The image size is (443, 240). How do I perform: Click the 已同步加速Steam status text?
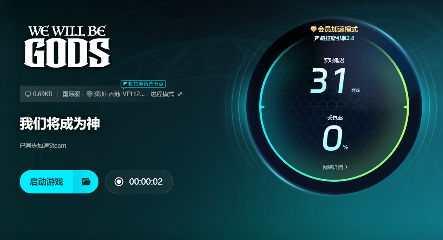coord(43,146)
